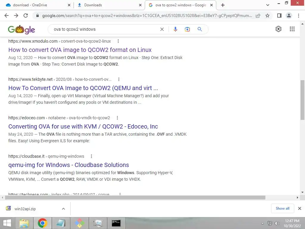305x229 pixels.
Task: Click the scroll up arrow of vertical scrollbar
Action: [302, 24]
